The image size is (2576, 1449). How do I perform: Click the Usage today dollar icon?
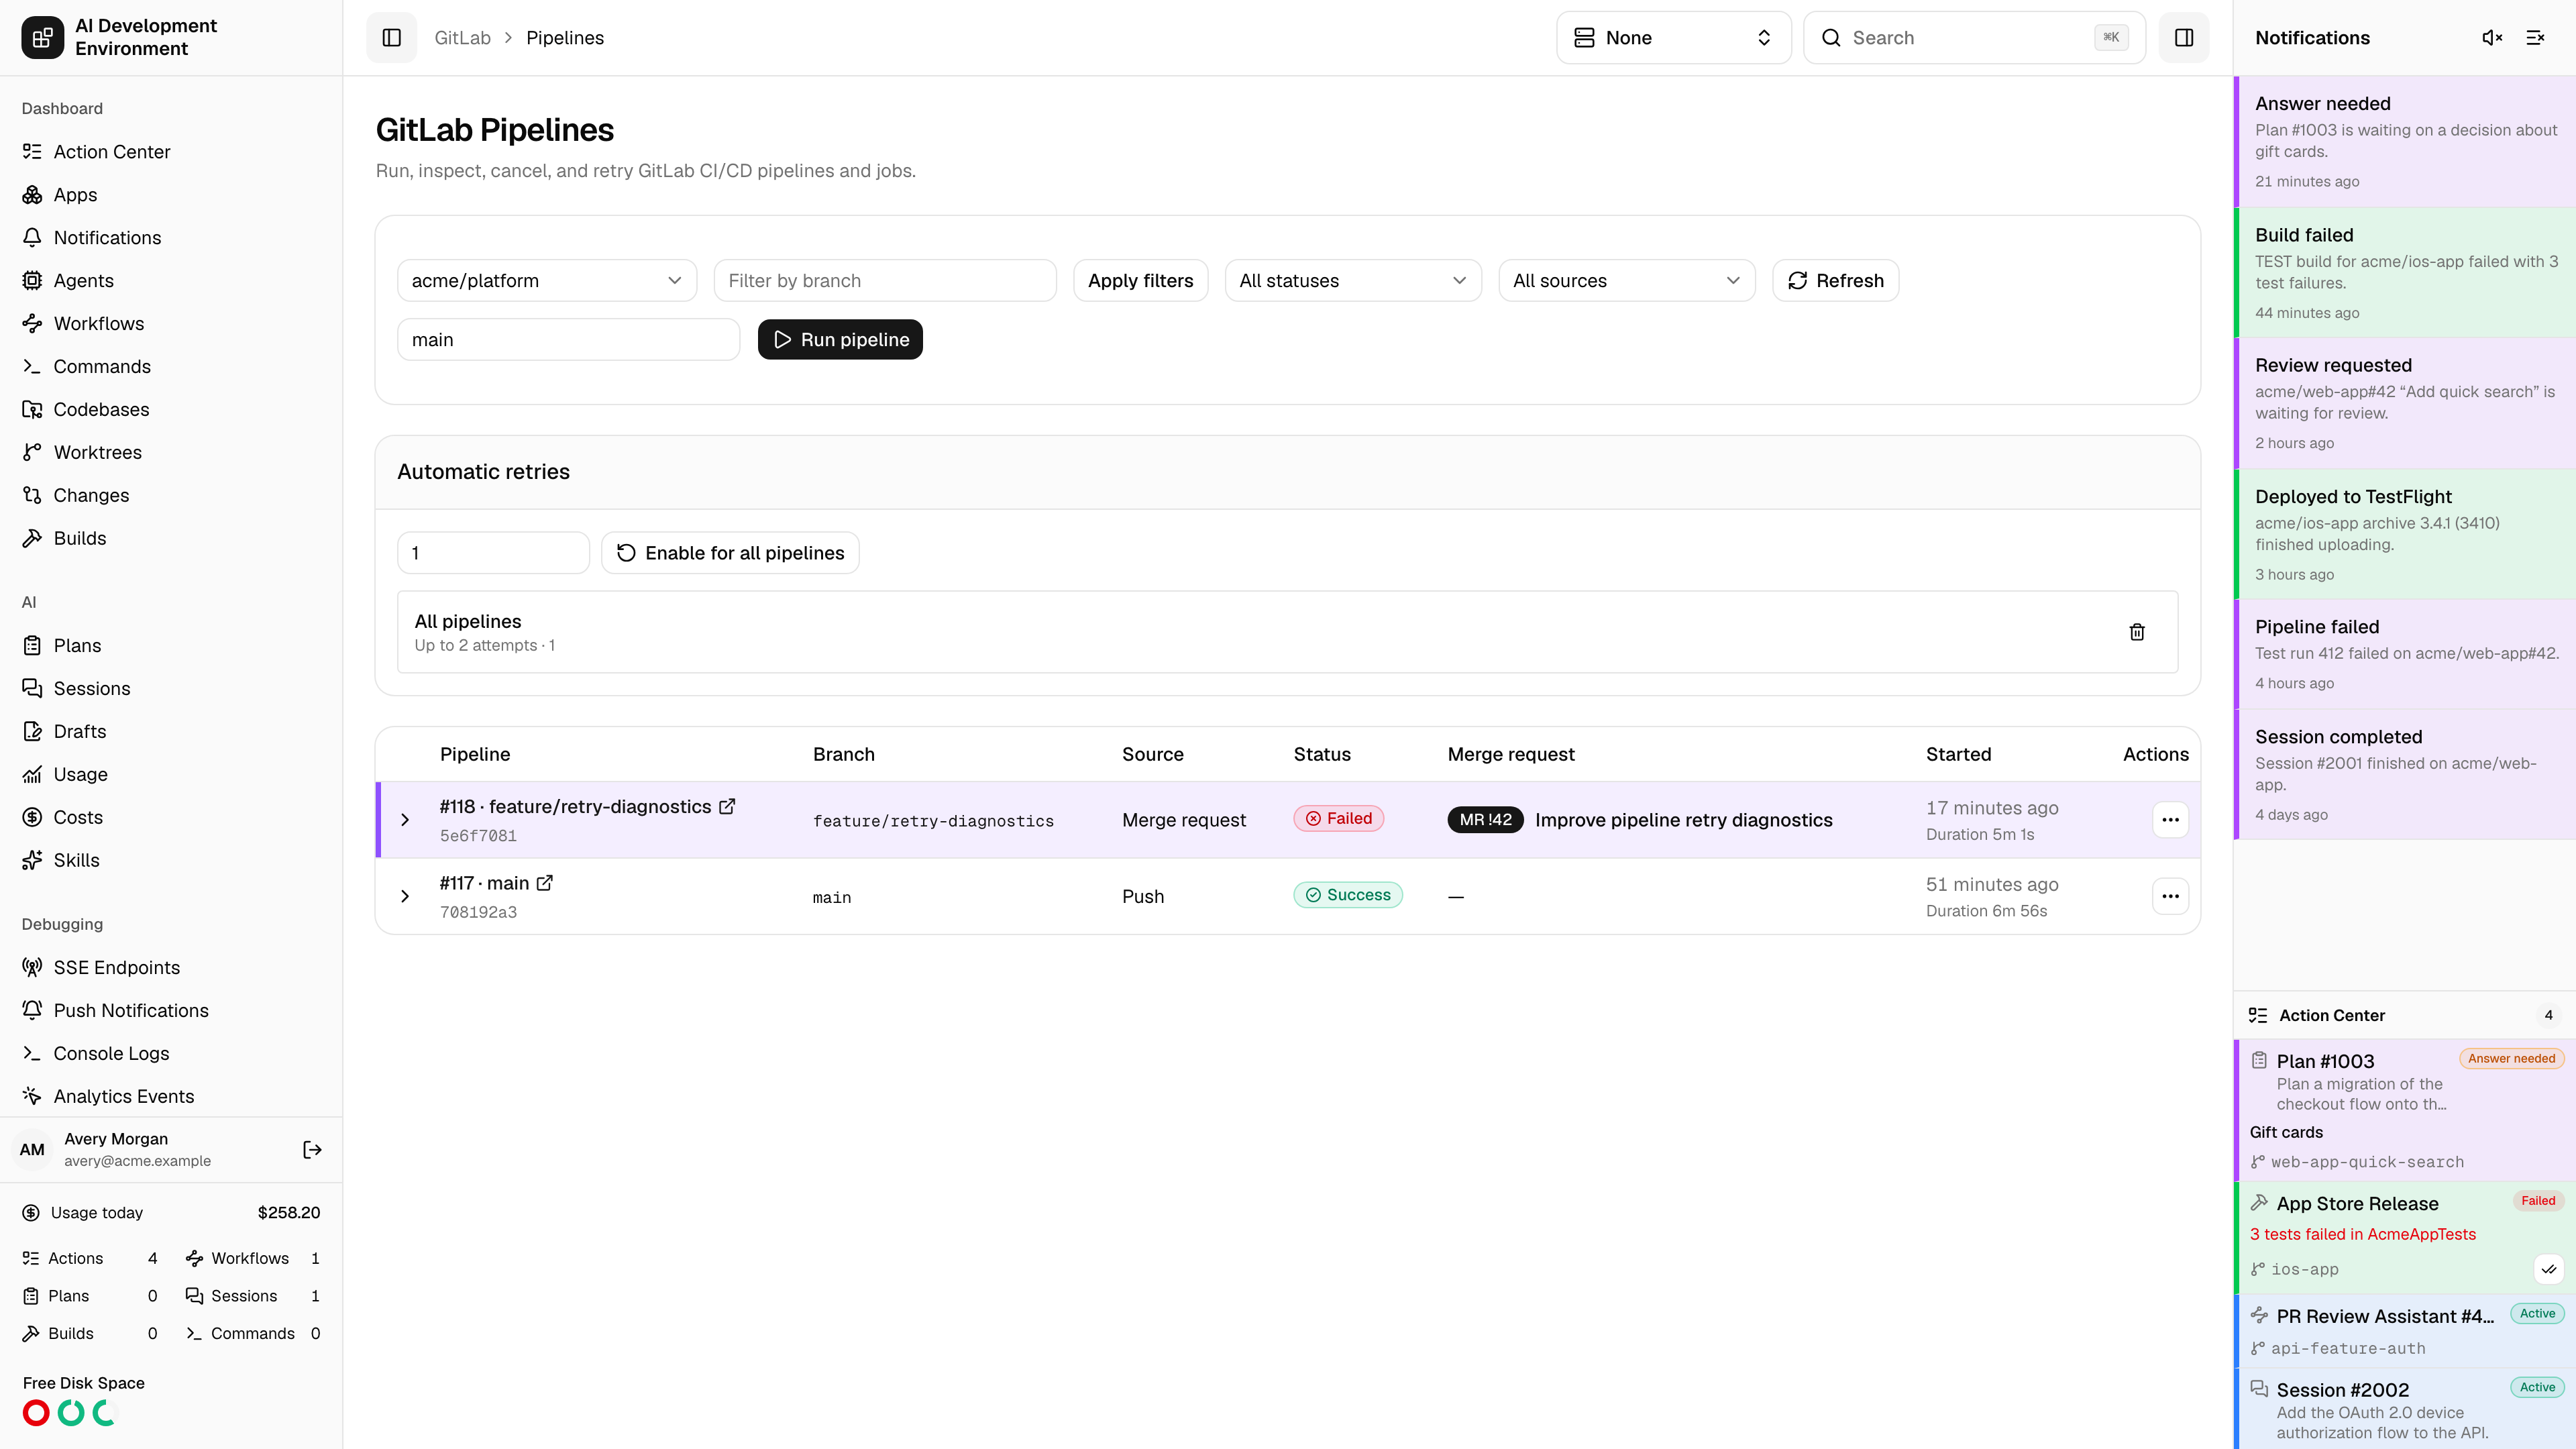[32, 1213]
